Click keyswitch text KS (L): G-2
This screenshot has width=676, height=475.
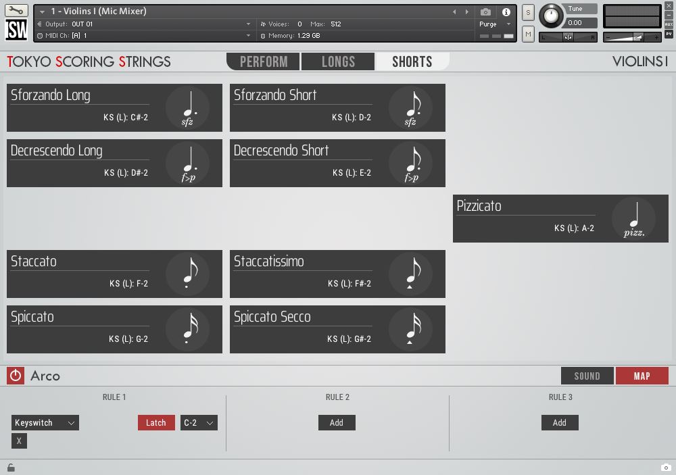point(128,339)
